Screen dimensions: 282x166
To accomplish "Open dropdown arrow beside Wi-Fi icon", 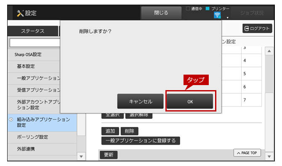I will (x=228, y=18).
